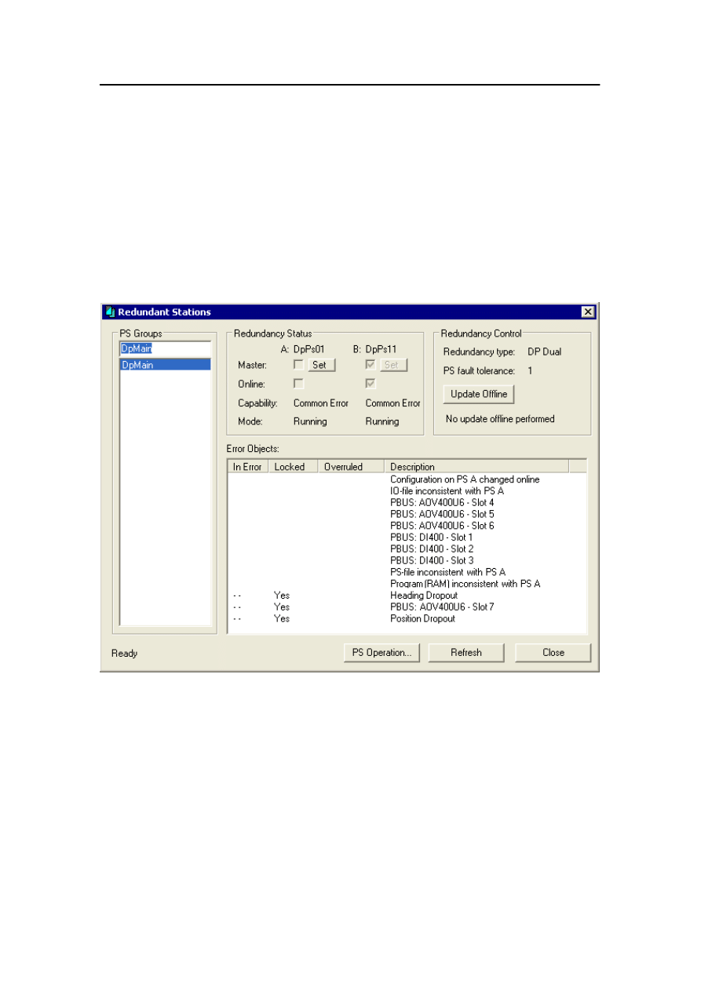Toggle the Master checkbox for DpPs11
701x991 pixels.
371,365
